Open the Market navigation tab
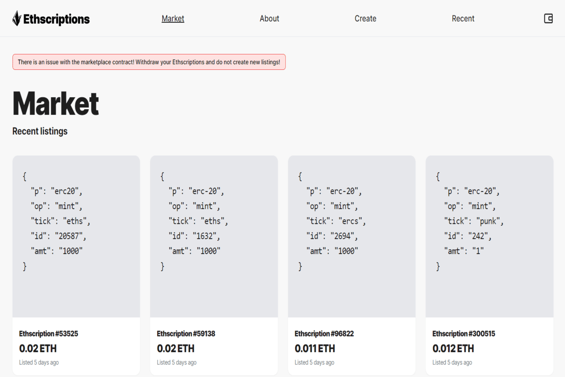565x377 pixels. 173,19
